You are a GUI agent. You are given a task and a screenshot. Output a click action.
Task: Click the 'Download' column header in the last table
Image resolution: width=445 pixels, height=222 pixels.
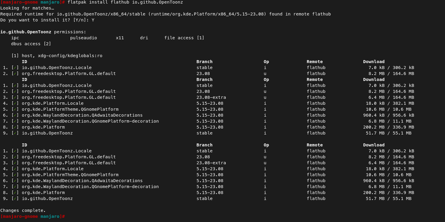[x=374, y=145]
